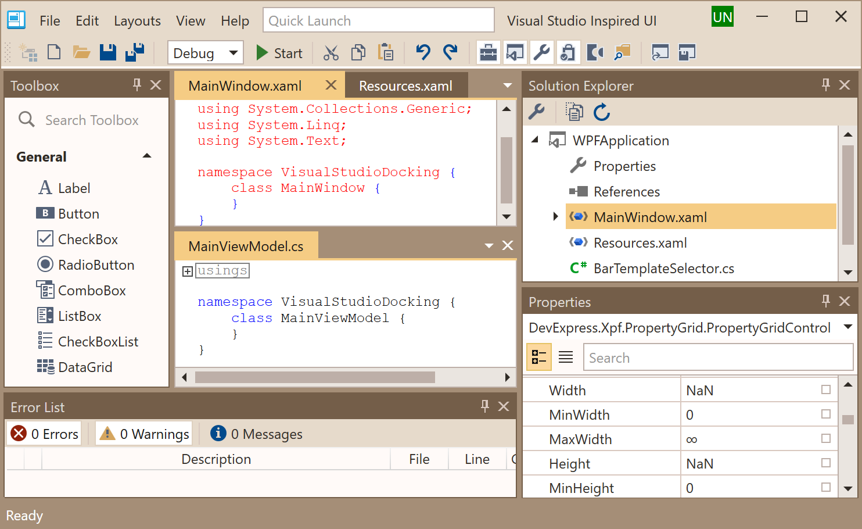This screenshot has width=862, height=529.
Task: Expand the collapsed usings code region
Action: [x=188, y=271]
